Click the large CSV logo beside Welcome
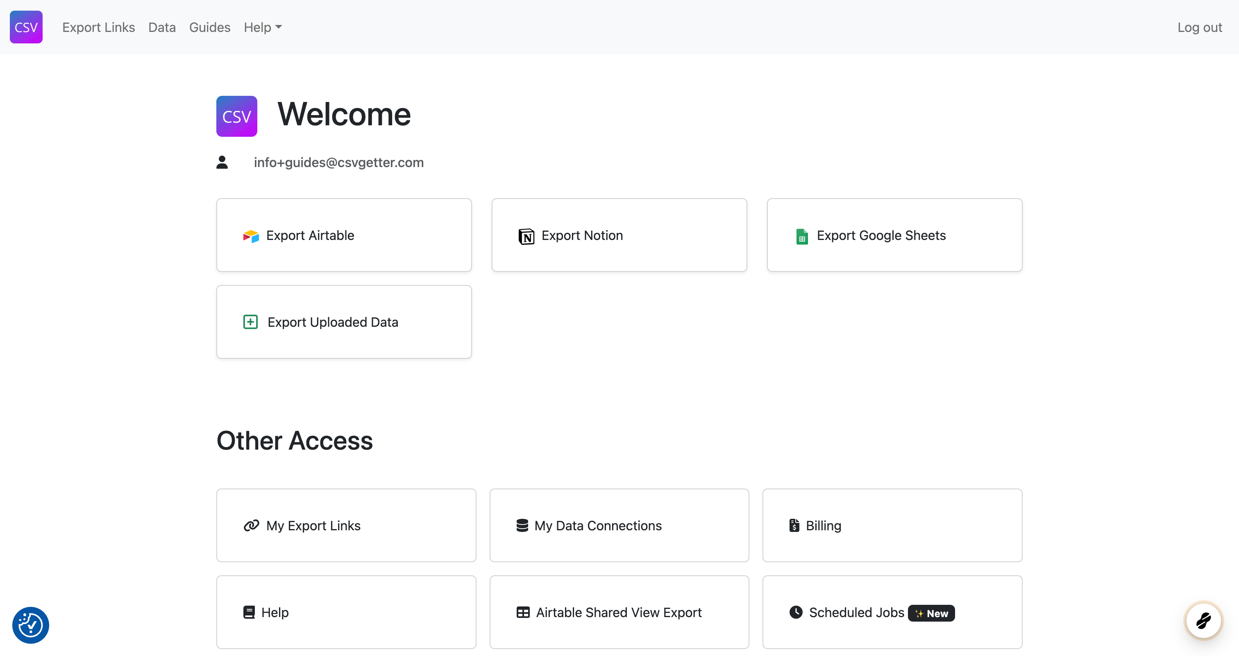 (x=237, y=116)
